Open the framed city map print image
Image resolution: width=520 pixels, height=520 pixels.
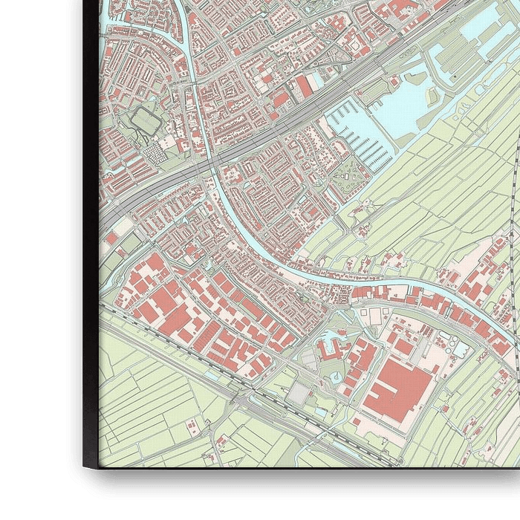[x=301, y=234]
